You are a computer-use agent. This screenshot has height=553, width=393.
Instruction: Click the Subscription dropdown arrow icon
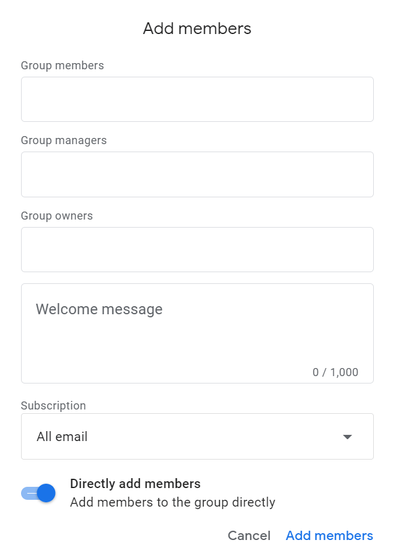347,437
